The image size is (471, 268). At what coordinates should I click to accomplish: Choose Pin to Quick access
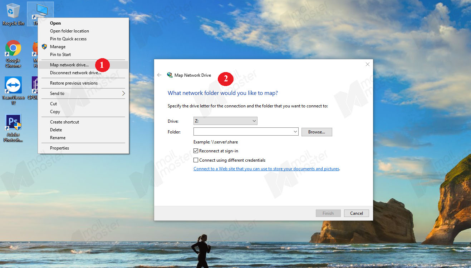83,39
